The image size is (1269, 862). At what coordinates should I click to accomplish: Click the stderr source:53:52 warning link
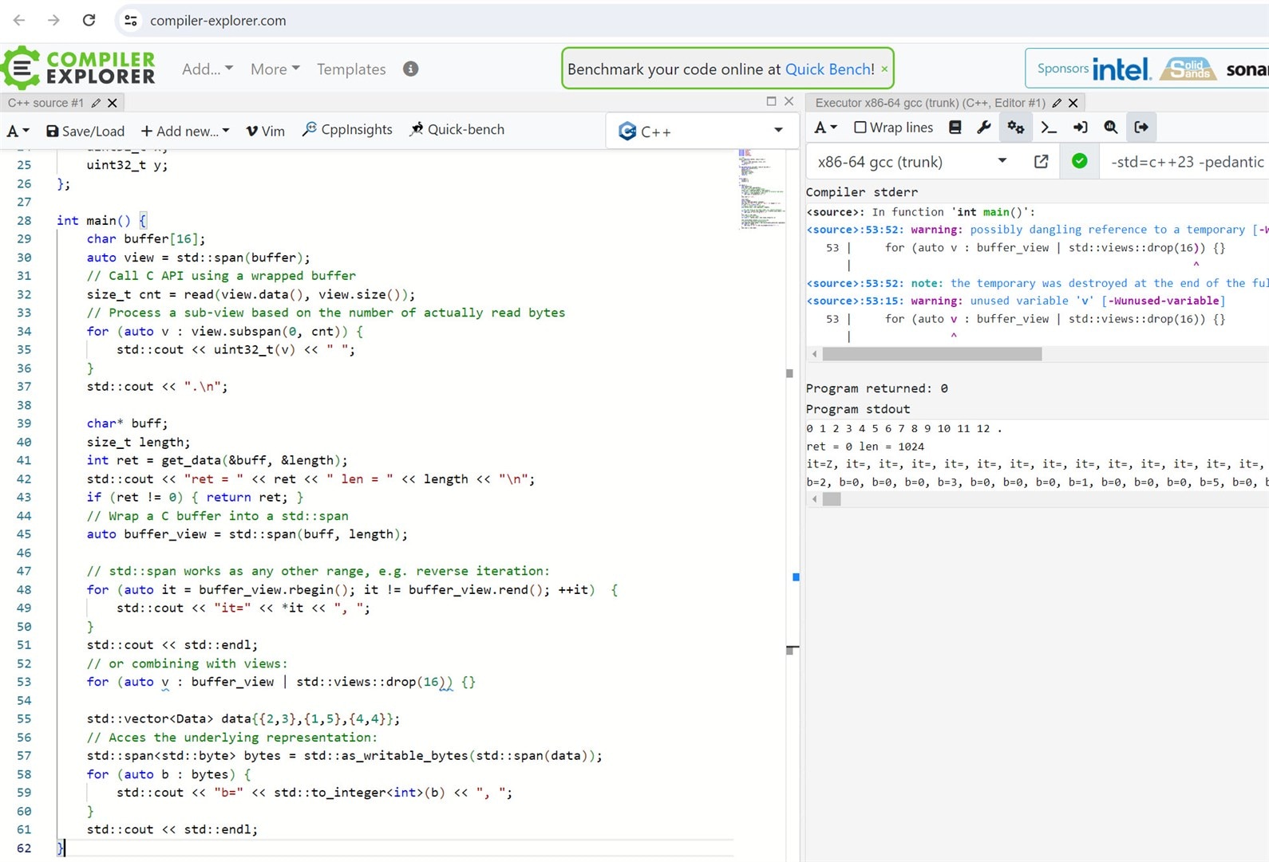[x=855, y=230]
